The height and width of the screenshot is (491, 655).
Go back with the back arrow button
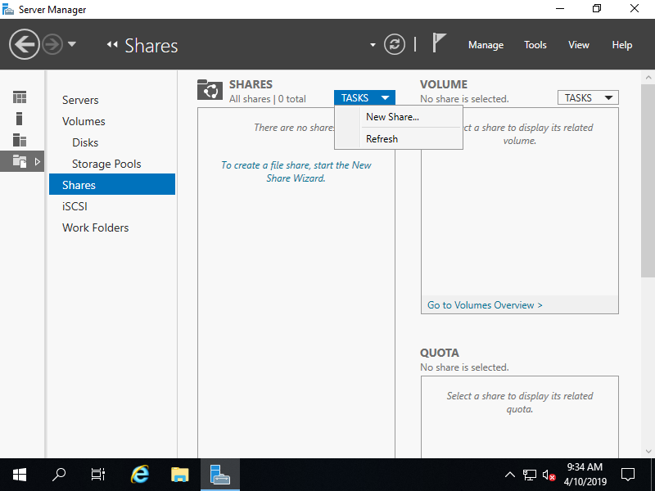pyautogui.click(x=25, y=44)
